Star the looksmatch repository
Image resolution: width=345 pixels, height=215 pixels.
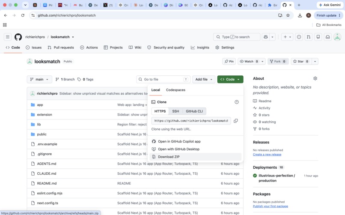pyautogui.click(x=301, y=61)
